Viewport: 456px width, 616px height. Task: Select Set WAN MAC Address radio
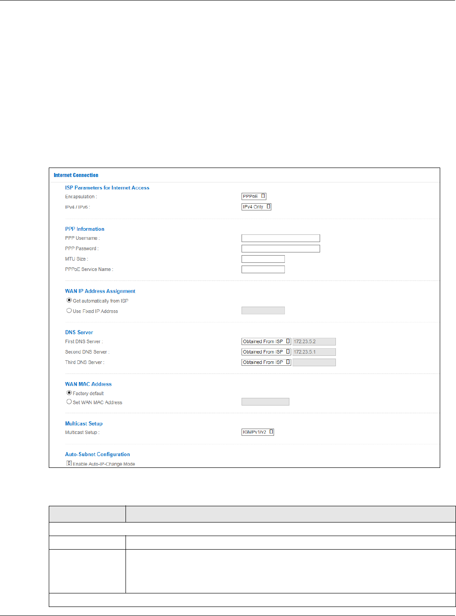click(69, 402)
